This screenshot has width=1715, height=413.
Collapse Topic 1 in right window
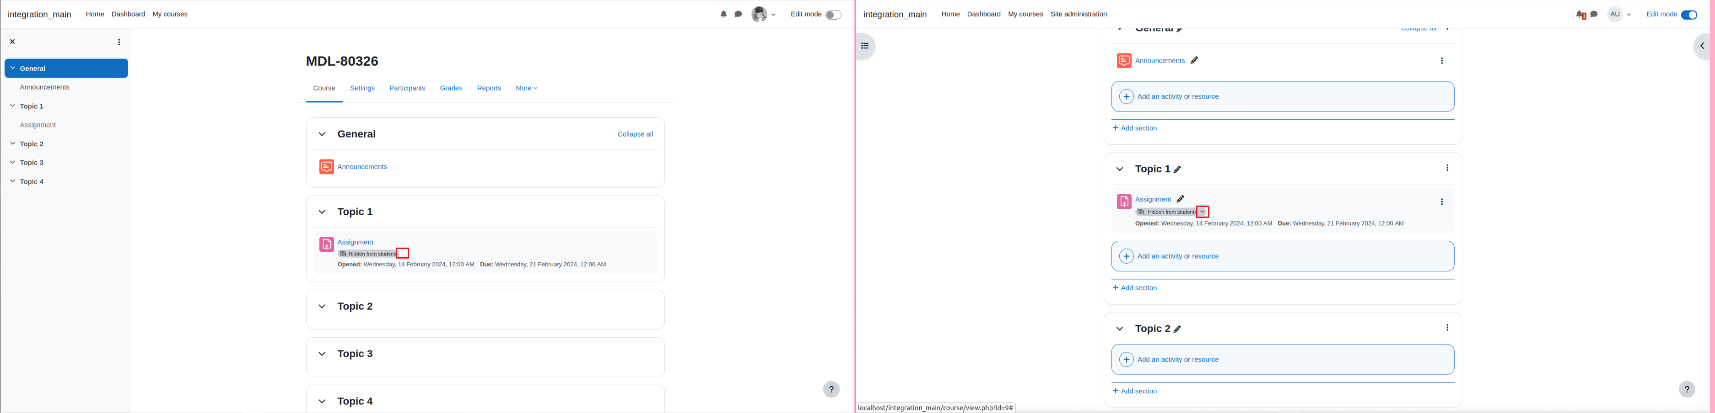1120,169
